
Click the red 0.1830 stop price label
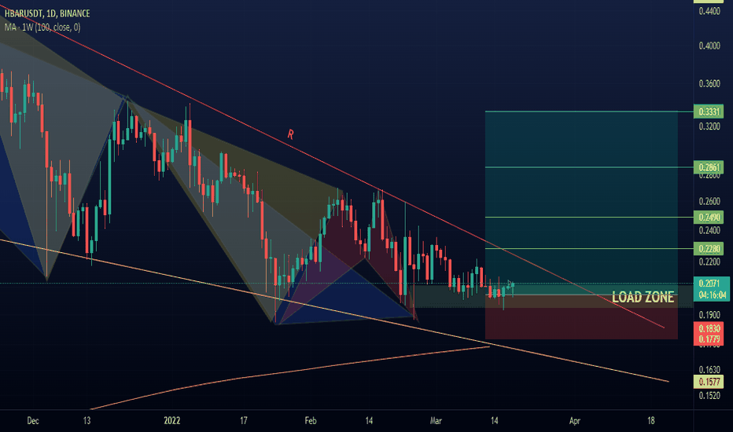[709, 328]
